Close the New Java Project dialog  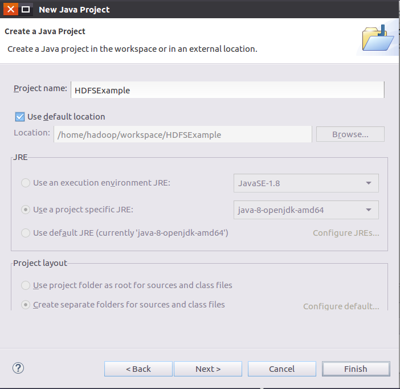[x=11, y=9]
